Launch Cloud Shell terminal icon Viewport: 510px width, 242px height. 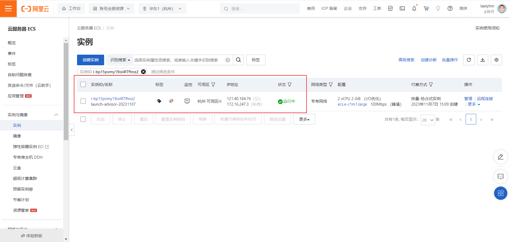[x=402, y=8]
